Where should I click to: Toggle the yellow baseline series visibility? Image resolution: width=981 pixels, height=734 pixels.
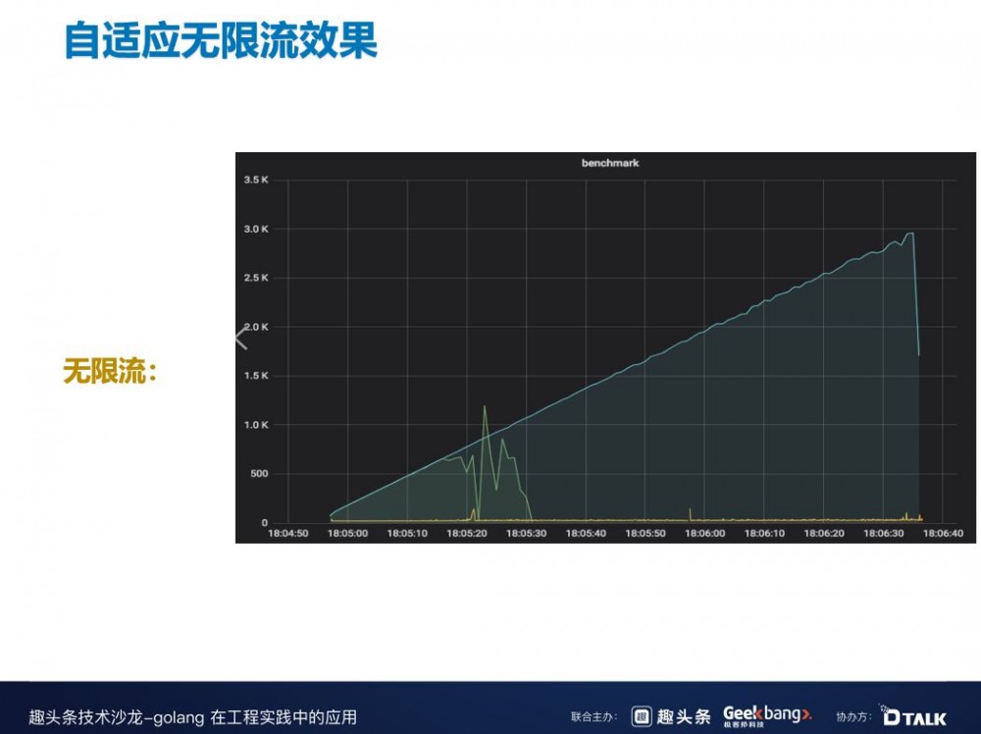687,517
